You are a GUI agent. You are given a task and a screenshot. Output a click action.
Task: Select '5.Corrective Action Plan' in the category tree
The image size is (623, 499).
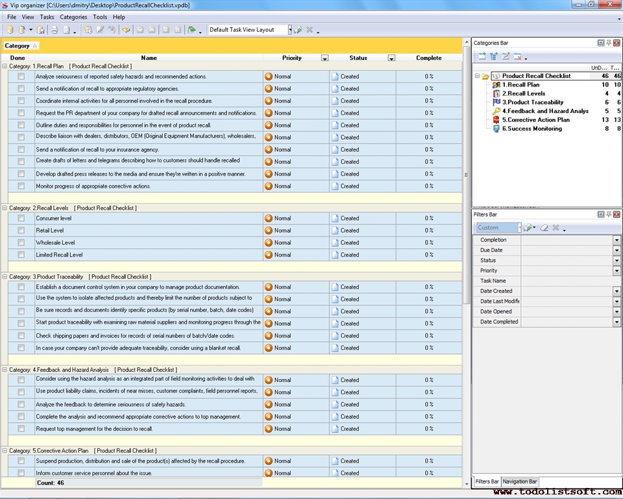(535, 120)
